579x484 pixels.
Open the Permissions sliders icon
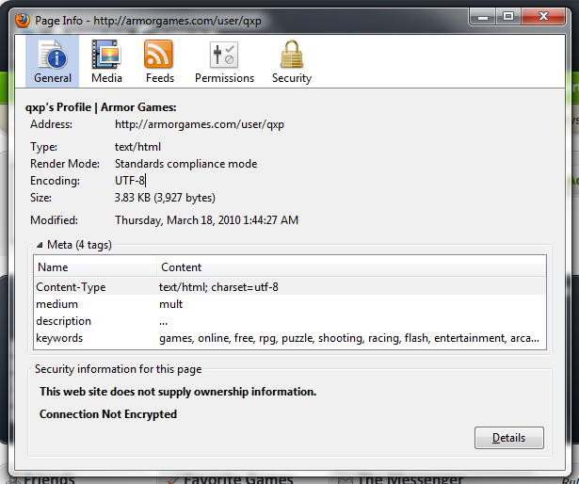click(x=224, y=55)
